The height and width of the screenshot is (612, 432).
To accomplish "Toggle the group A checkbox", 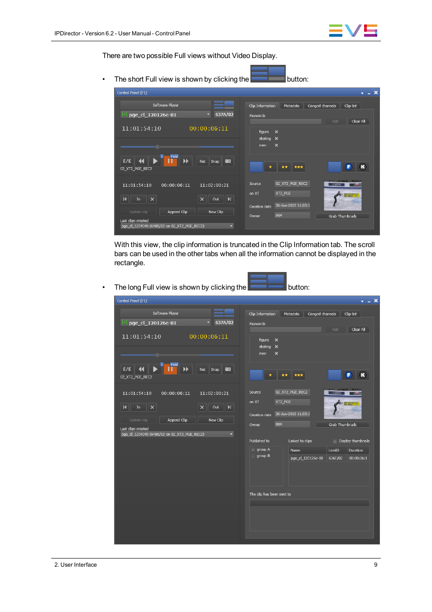I will tap(253, 450).
